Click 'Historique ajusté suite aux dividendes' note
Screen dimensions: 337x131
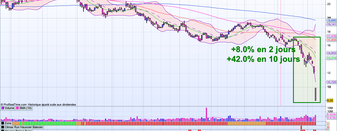coord(52,104)
